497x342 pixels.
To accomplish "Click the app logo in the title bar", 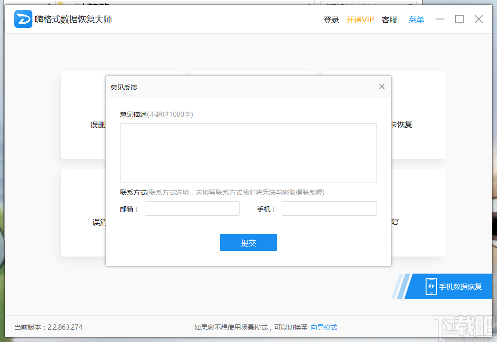I will [23, 19].
